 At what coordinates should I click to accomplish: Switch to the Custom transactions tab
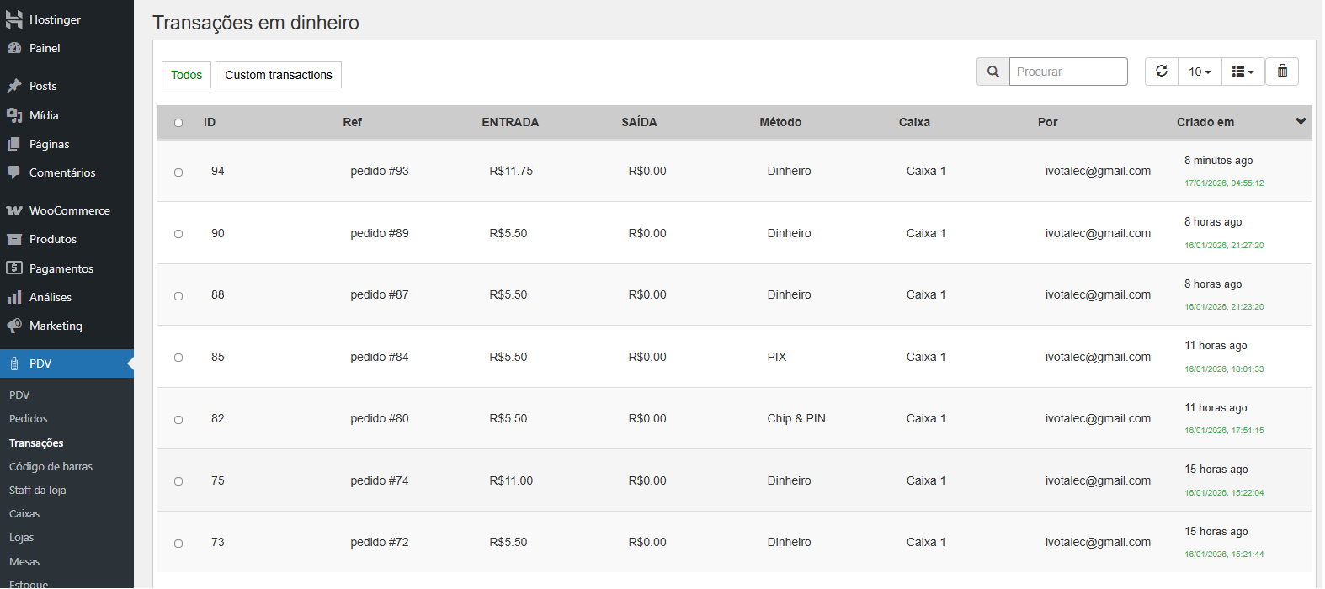point(279,75)
